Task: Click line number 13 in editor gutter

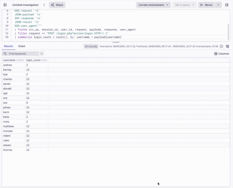Action: point(7,37)
